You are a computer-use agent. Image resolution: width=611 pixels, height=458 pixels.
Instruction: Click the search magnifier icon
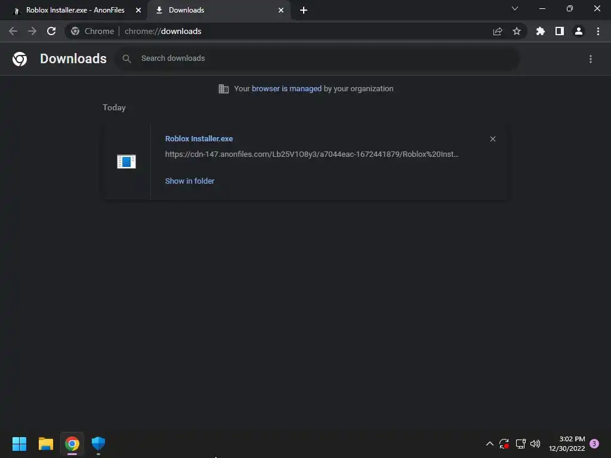(126, 59)
